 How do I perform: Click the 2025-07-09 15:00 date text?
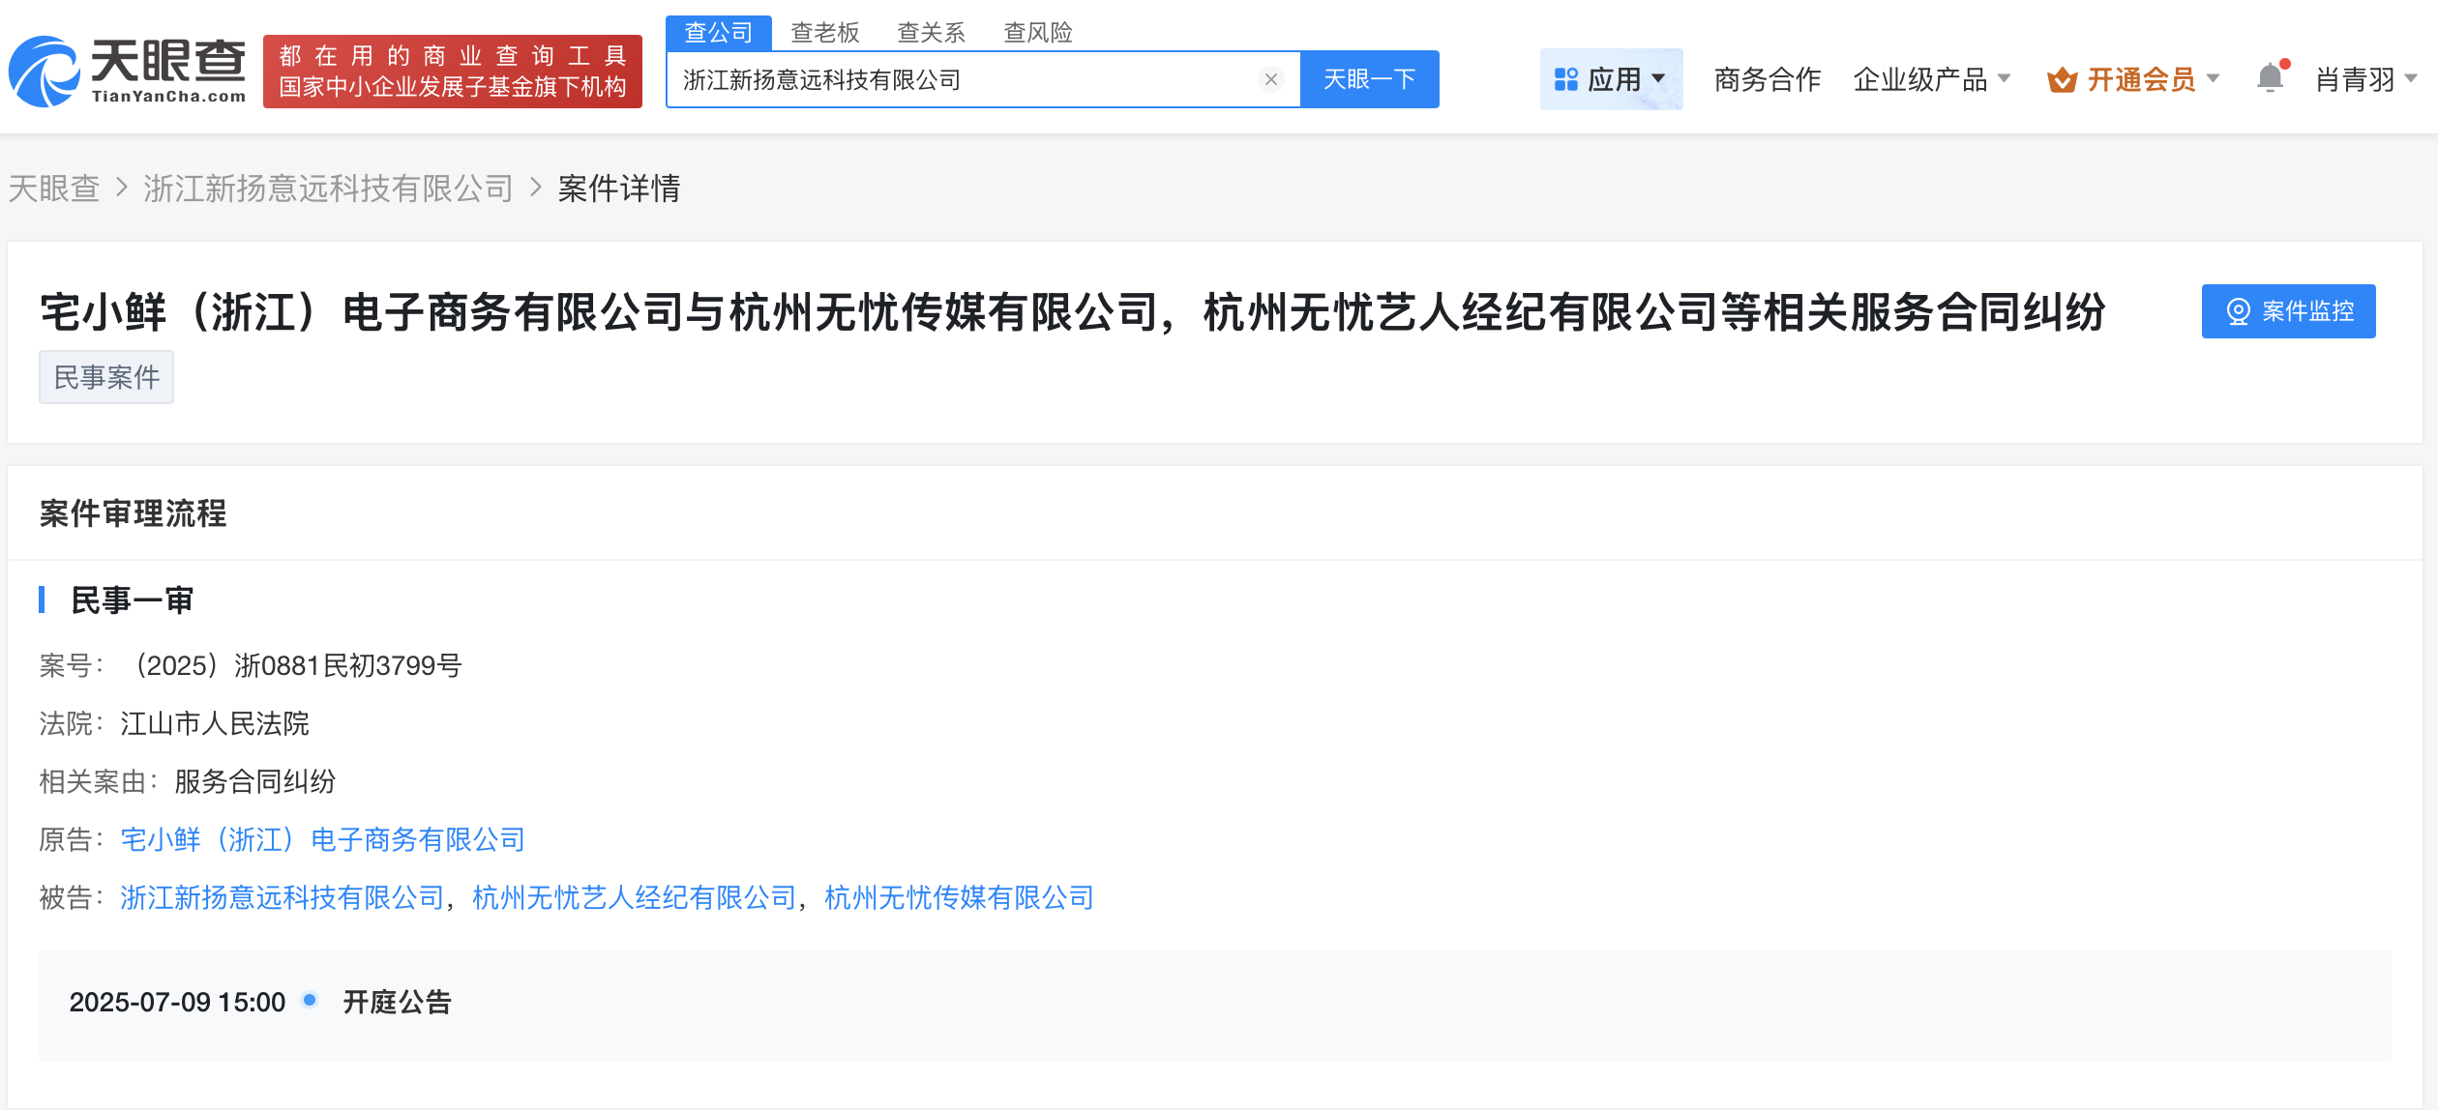click(177, 1002)
